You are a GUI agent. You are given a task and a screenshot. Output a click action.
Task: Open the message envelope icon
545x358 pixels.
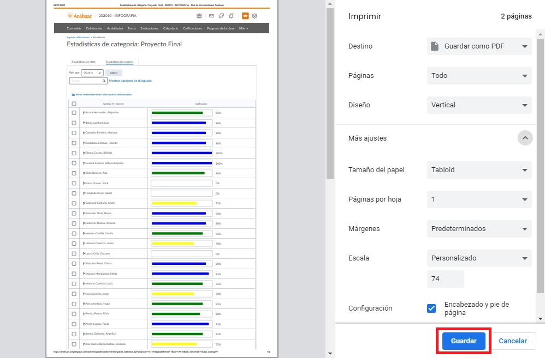pyautogui.click(x=211, y=16)
